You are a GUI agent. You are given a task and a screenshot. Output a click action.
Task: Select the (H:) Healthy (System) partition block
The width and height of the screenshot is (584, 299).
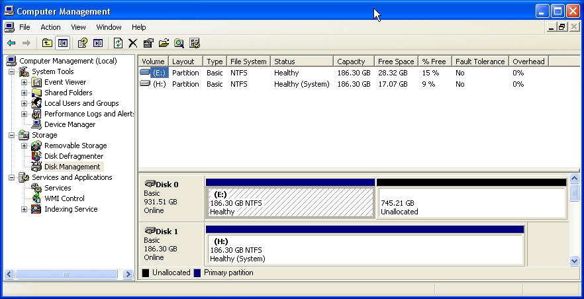click(x=365, y=245)
